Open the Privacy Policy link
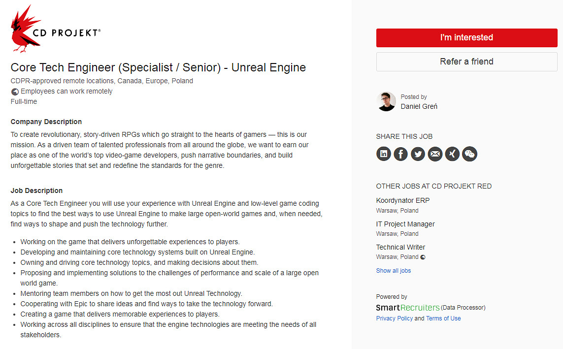The width and height of the screenshot is (563, 349). (394, 318)
